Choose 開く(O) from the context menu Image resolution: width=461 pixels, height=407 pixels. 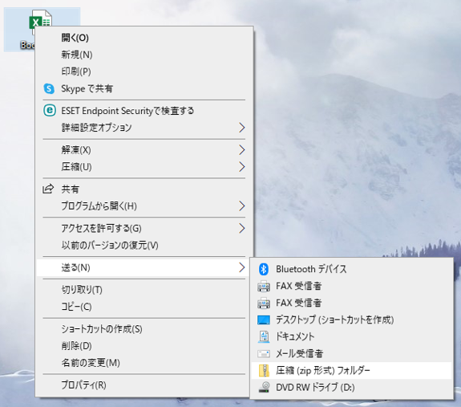click(144, 38)
